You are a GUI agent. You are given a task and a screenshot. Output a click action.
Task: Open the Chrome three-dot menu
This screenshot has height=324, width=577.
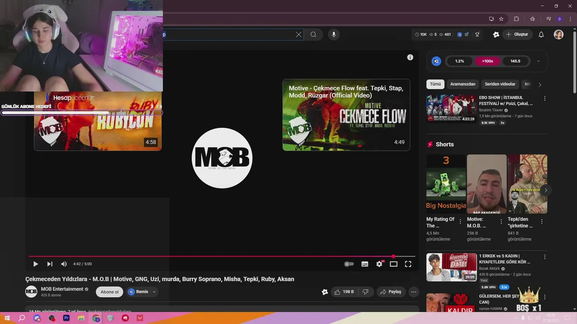[x=570, y=19]
